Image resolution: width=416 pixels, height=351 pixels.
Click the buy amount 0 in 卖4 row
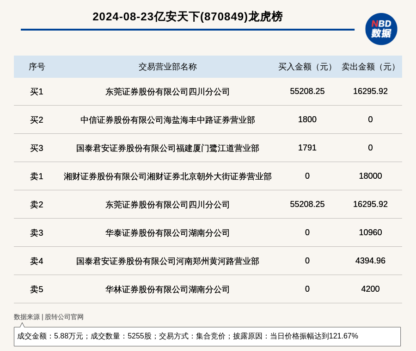click(307, 261)
